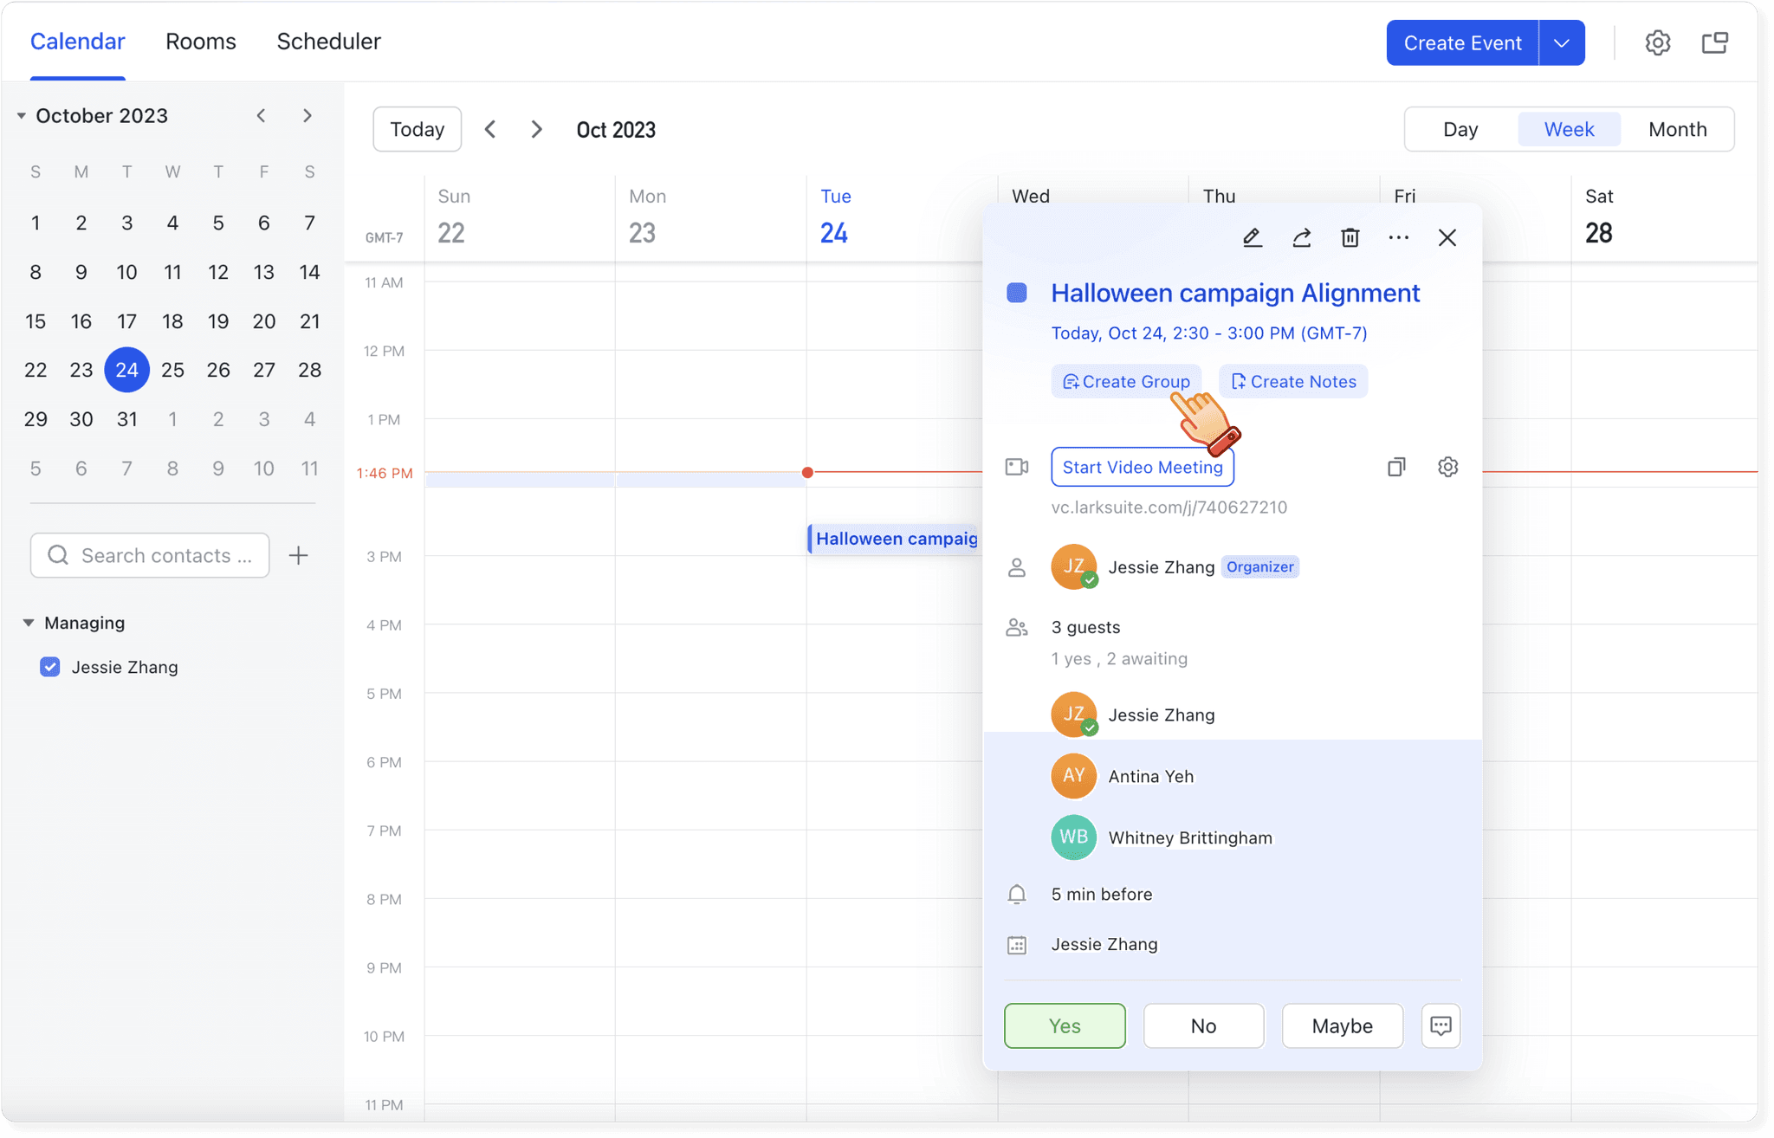The width and height of the screenshot is (1774, 1138).
Task: Click the blue event color swatch
Action: 1017,293
